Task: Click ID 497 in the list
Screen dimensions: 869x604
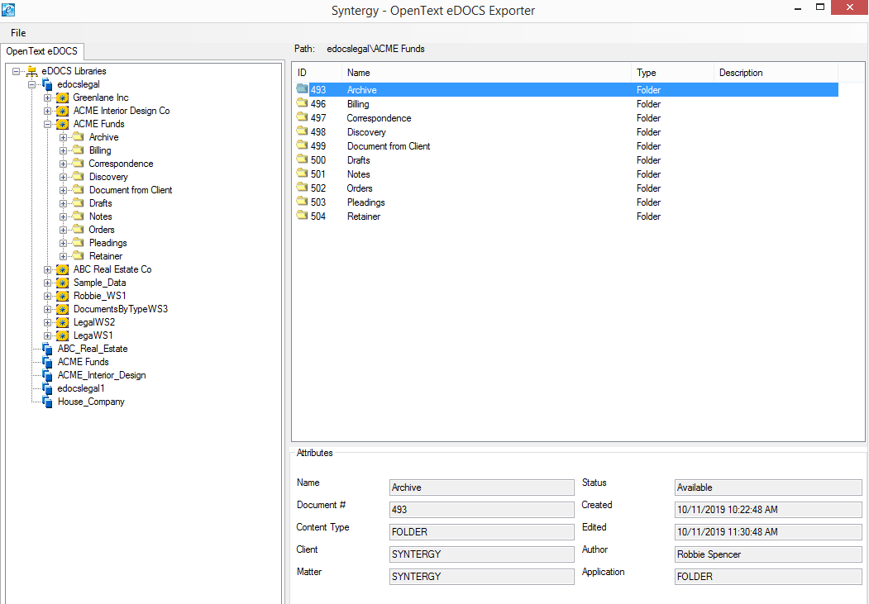Action: pyautogui.click(x=318, y=118)
